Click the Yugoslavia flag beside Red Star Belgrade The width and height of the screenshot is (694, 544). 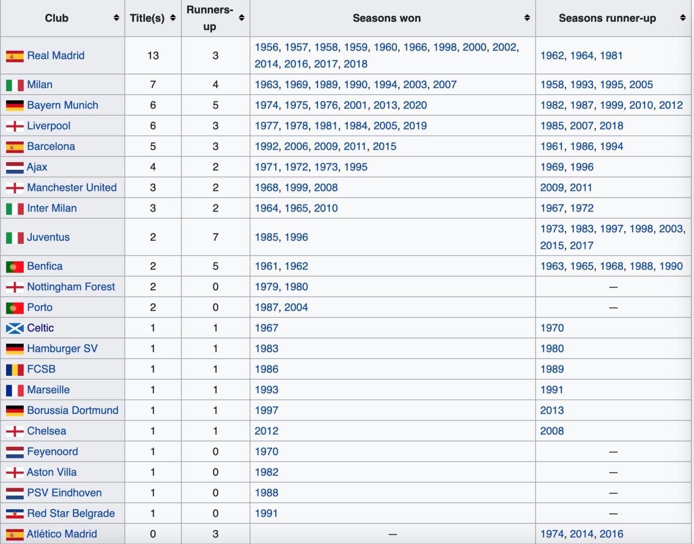[15, 514]
